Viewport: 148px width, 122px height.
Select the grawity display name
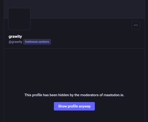click(15, 36)
